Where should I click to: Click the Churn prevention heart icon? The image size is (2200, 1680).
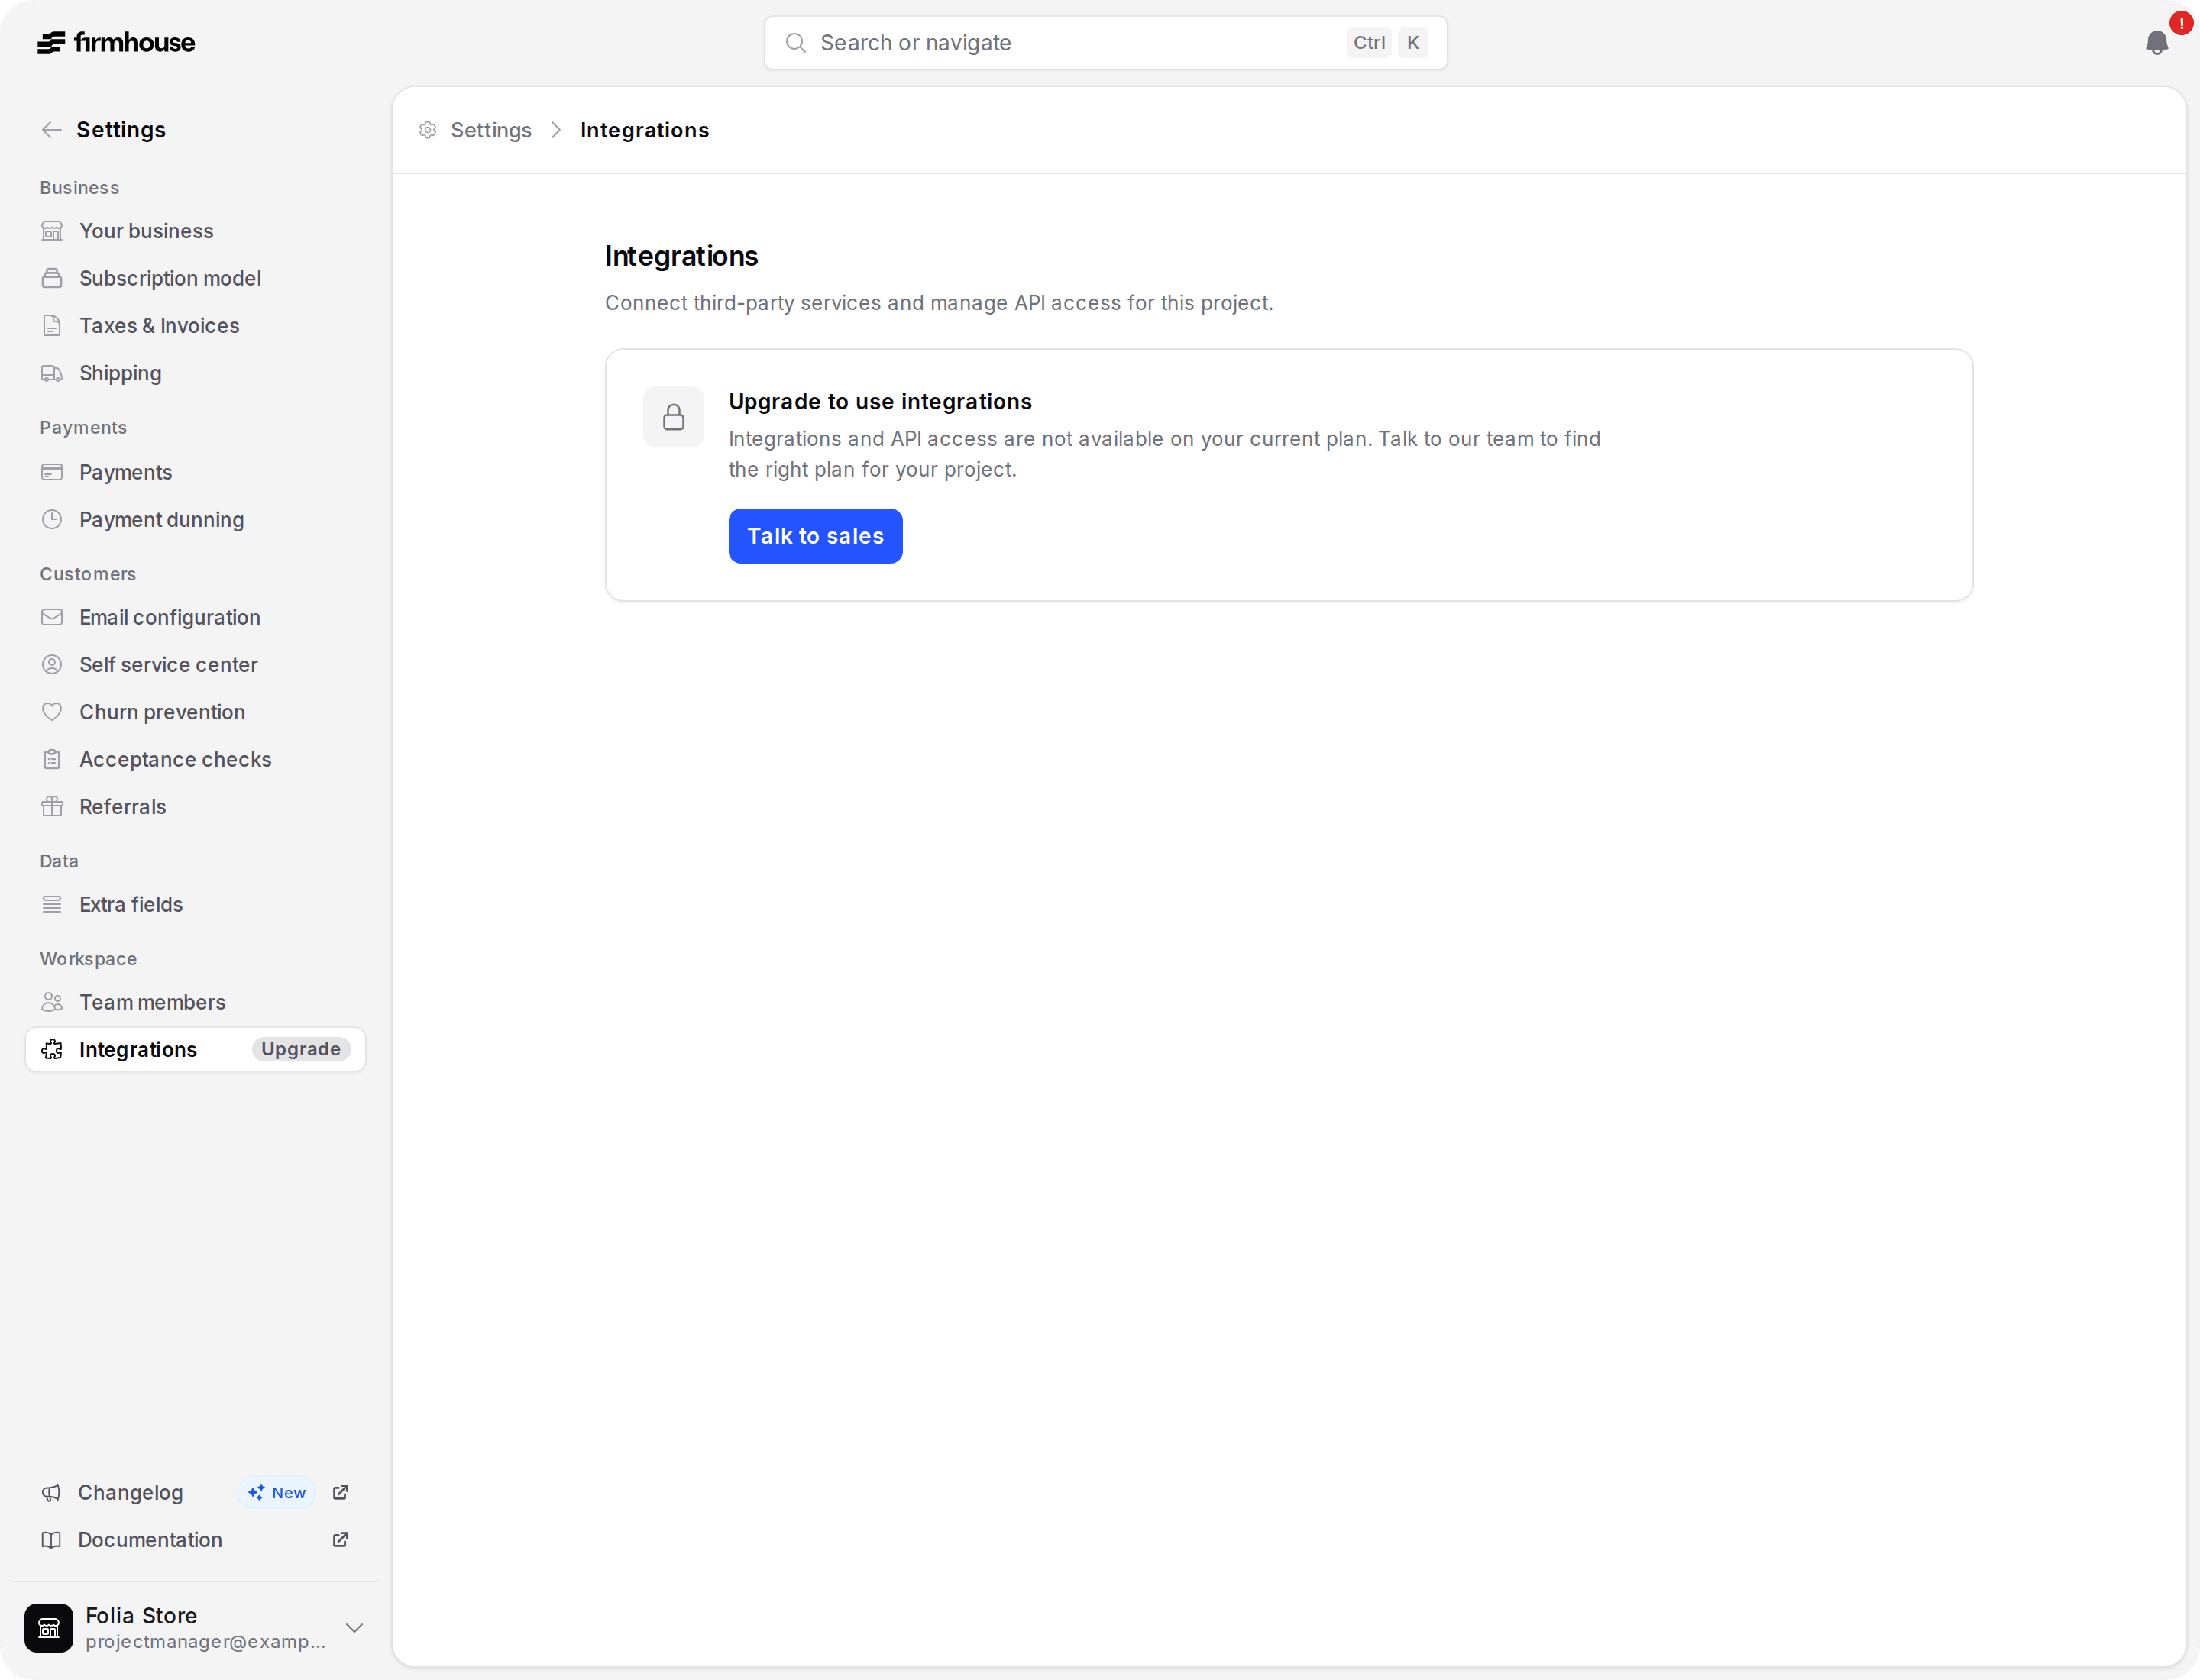pyautogui.click(x=52, y=712)
